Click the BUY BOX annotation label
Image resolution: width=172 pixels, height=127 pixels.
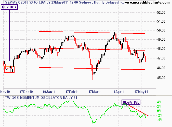point(9,7)
